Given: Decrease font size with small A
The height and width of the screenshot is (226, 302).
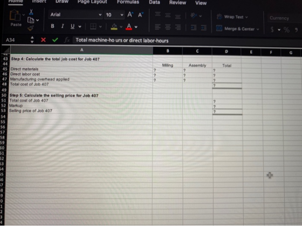Looking at the screenshot, I should click(141, 15).
